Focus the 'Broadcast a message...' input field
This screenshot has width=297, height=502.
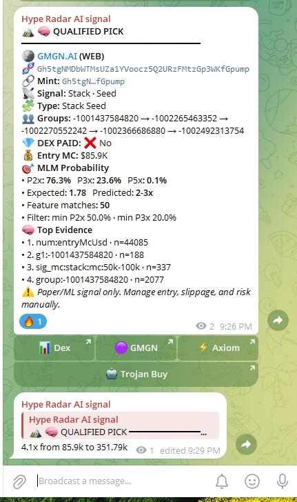click(x=123, y=481)
